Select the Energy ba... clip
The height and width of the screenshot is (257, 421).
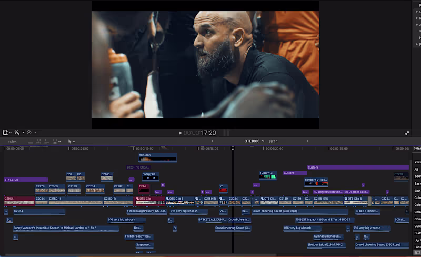click(151, 176)
